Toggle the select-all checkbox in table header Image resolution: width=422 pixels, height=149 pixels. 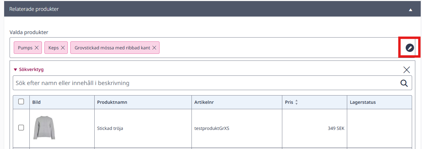pos(21,102)
